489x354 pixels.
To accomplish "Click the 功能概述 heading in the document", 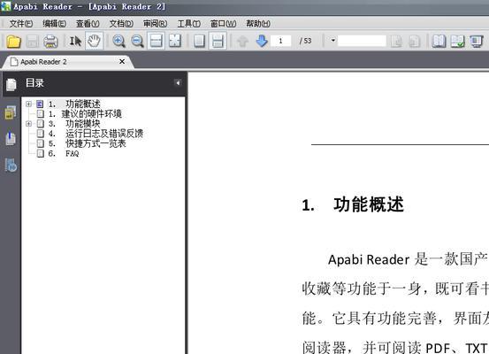I will coord(369,205).
